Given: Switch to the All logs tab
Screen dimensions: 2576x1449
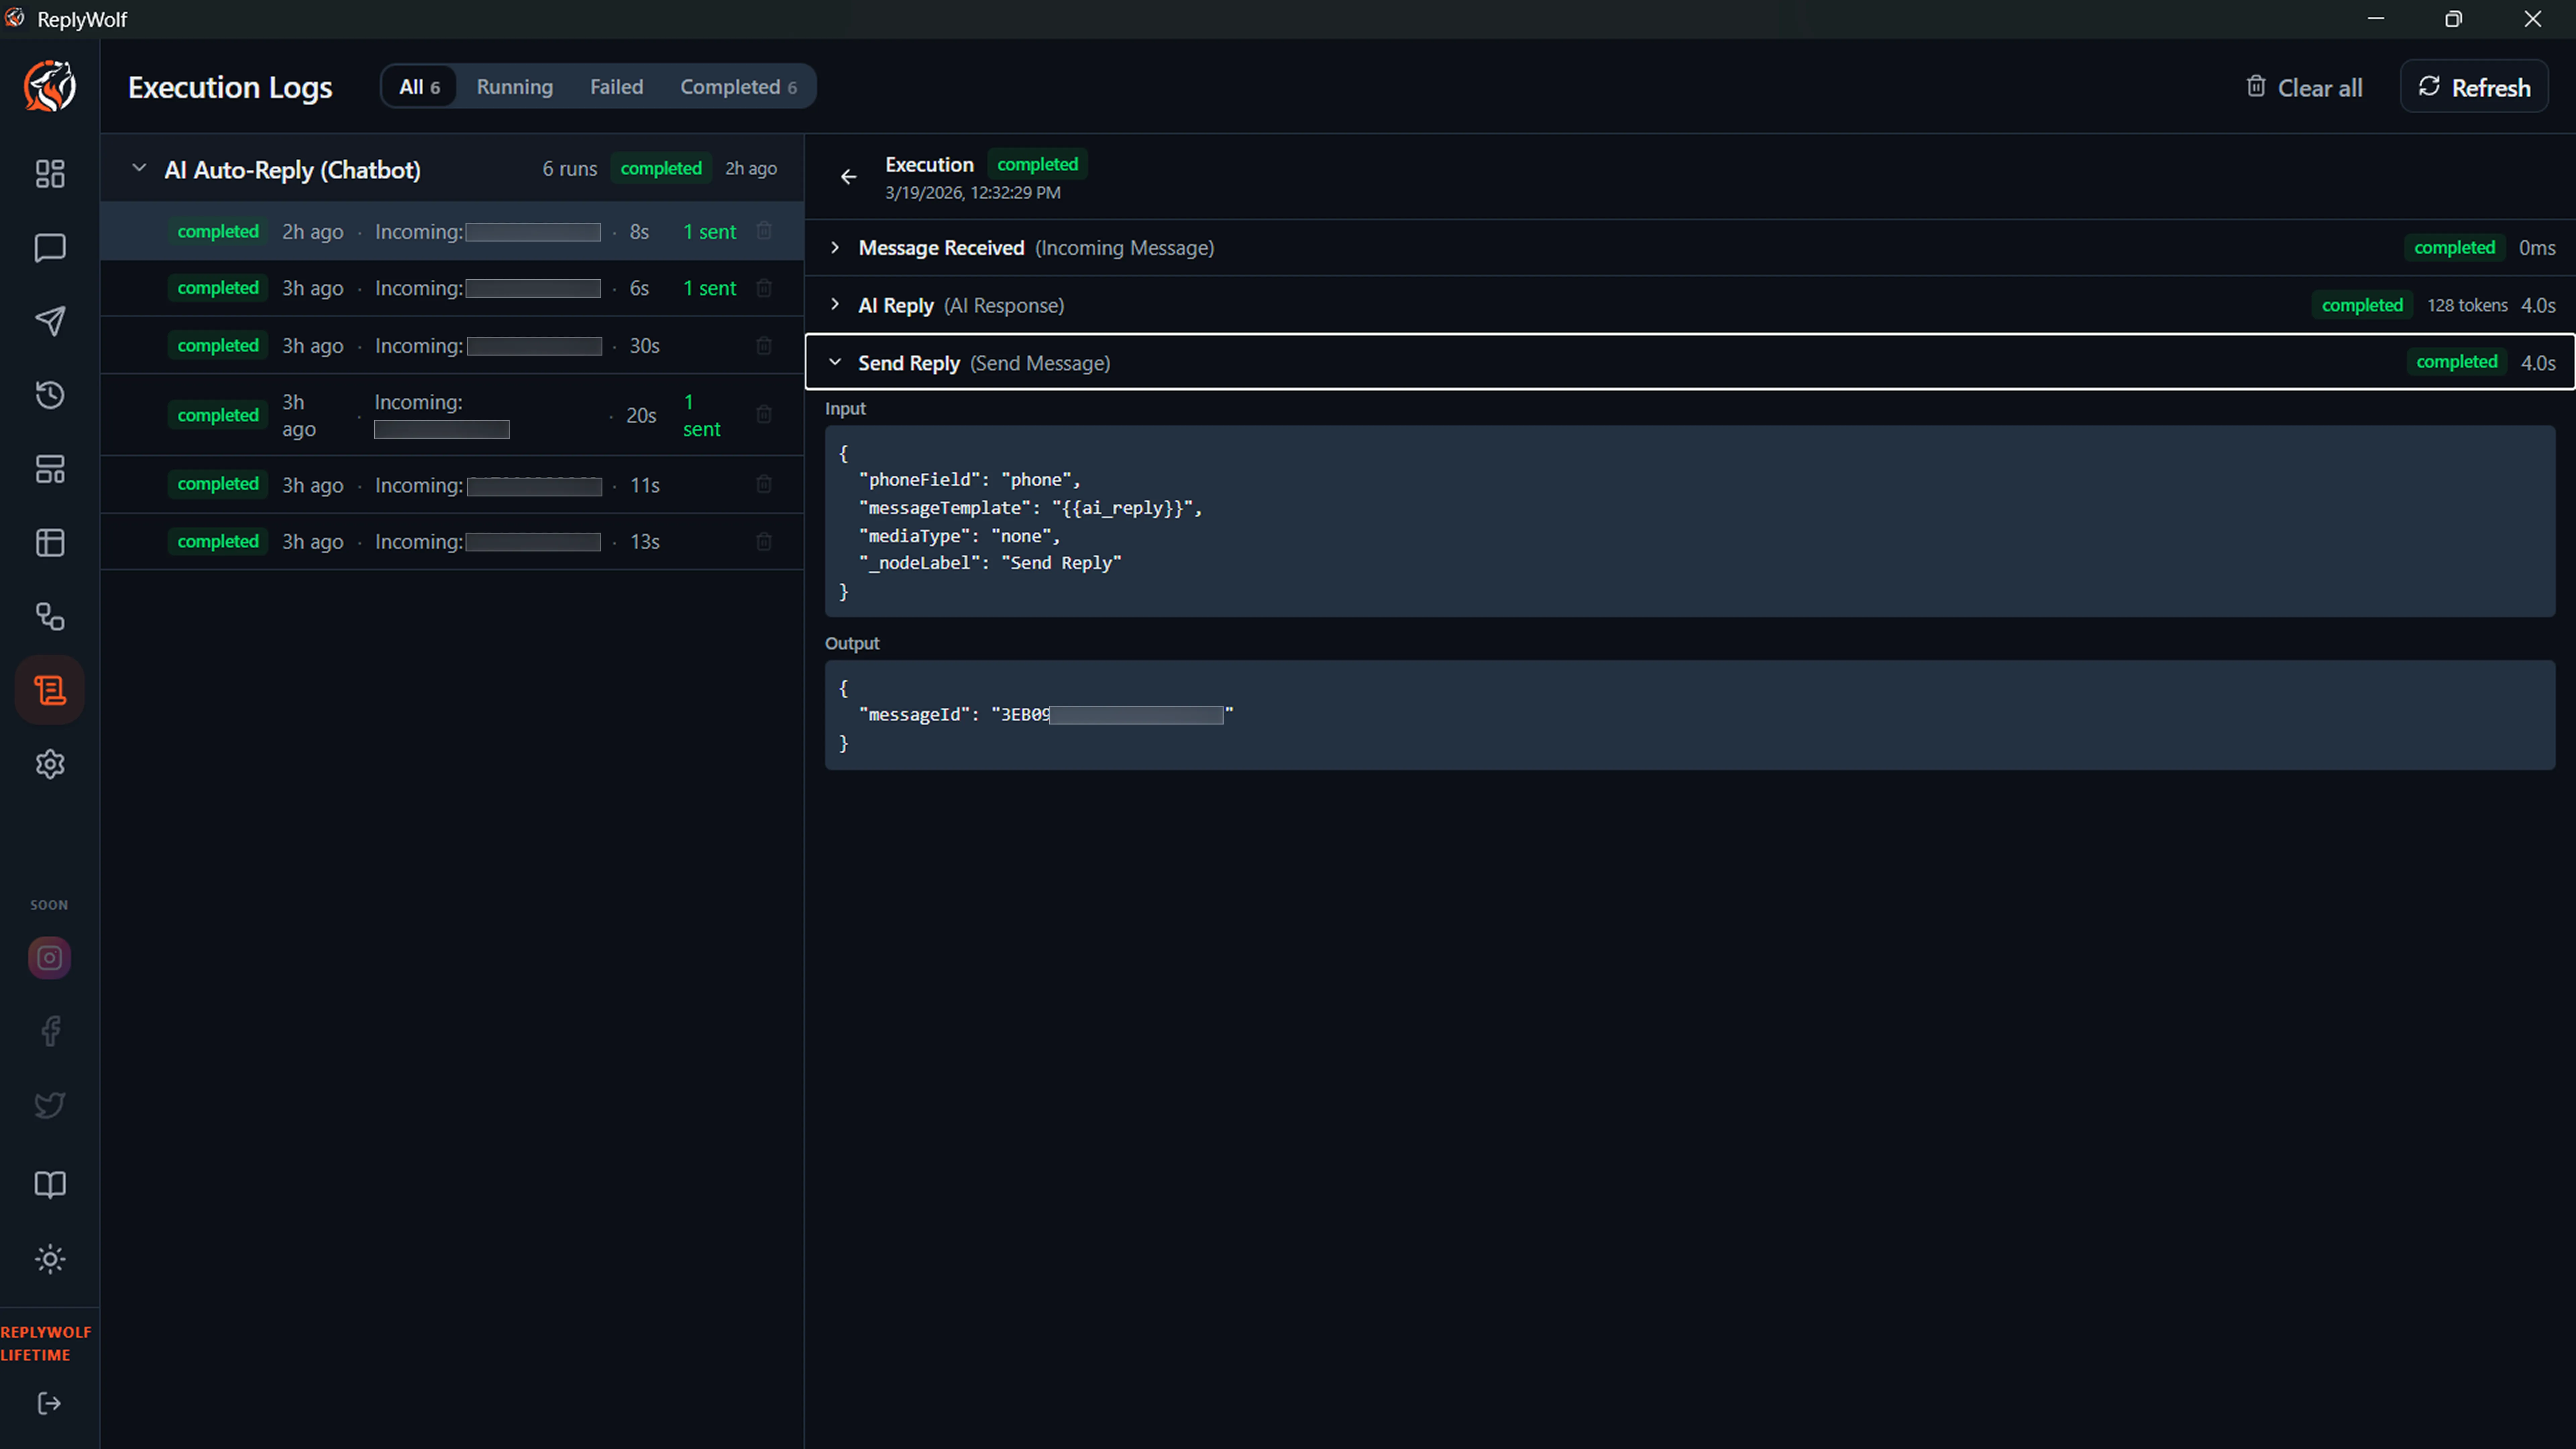Looking at the screenshot, I should pos(419,87).
